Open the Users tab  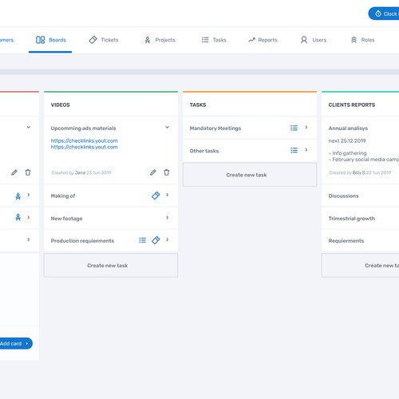tap(314, 40)
